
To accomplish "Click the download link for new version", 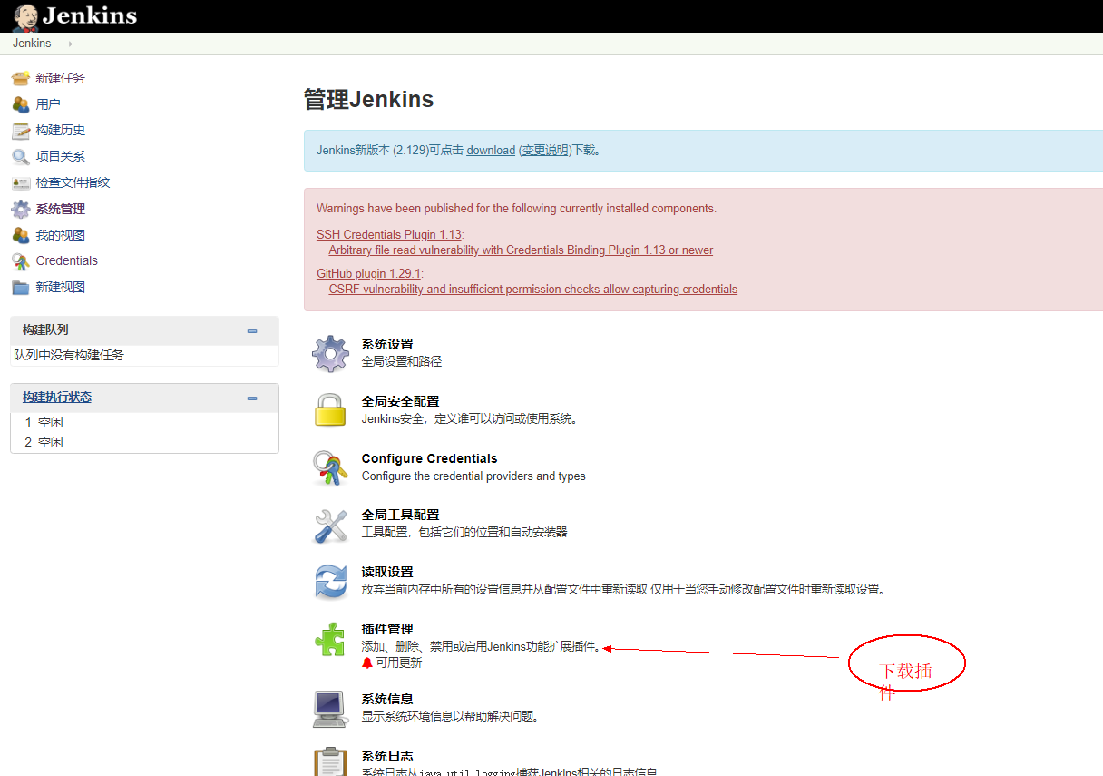I will point(491,151).
